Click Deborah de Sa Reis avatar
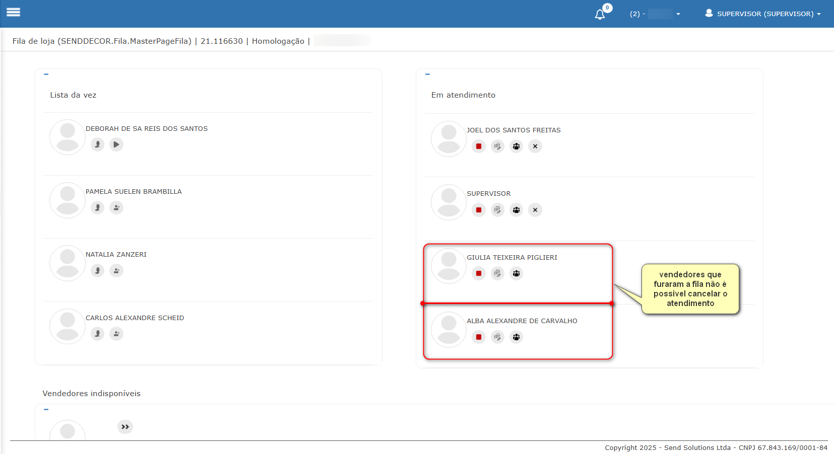The width and height of the screenshot is (834, 454). (68, 137)
